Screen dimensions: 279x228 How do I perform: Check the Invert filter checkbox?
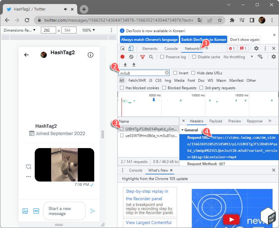(x=175, y=73)
